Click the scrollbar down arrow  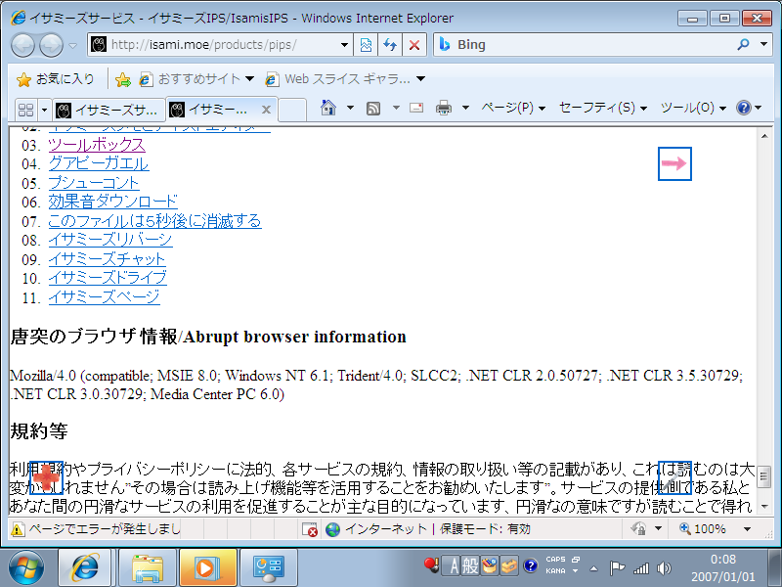(764, 507)
